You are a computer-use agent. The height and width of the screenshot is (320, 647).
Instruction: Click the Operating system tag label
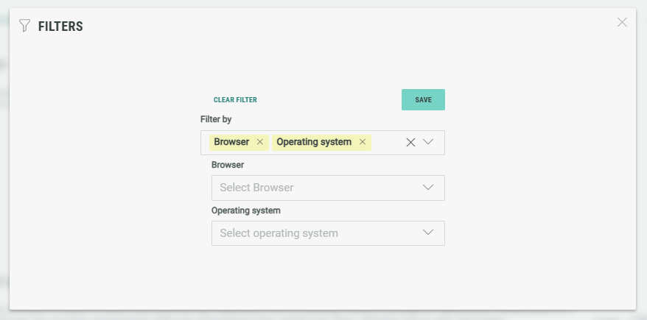coord(314,142)
